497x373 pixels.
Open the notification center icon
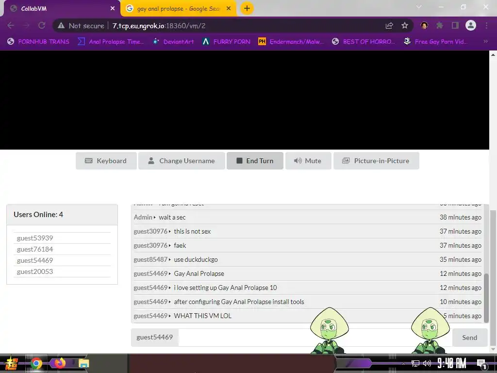pos(481,364)
